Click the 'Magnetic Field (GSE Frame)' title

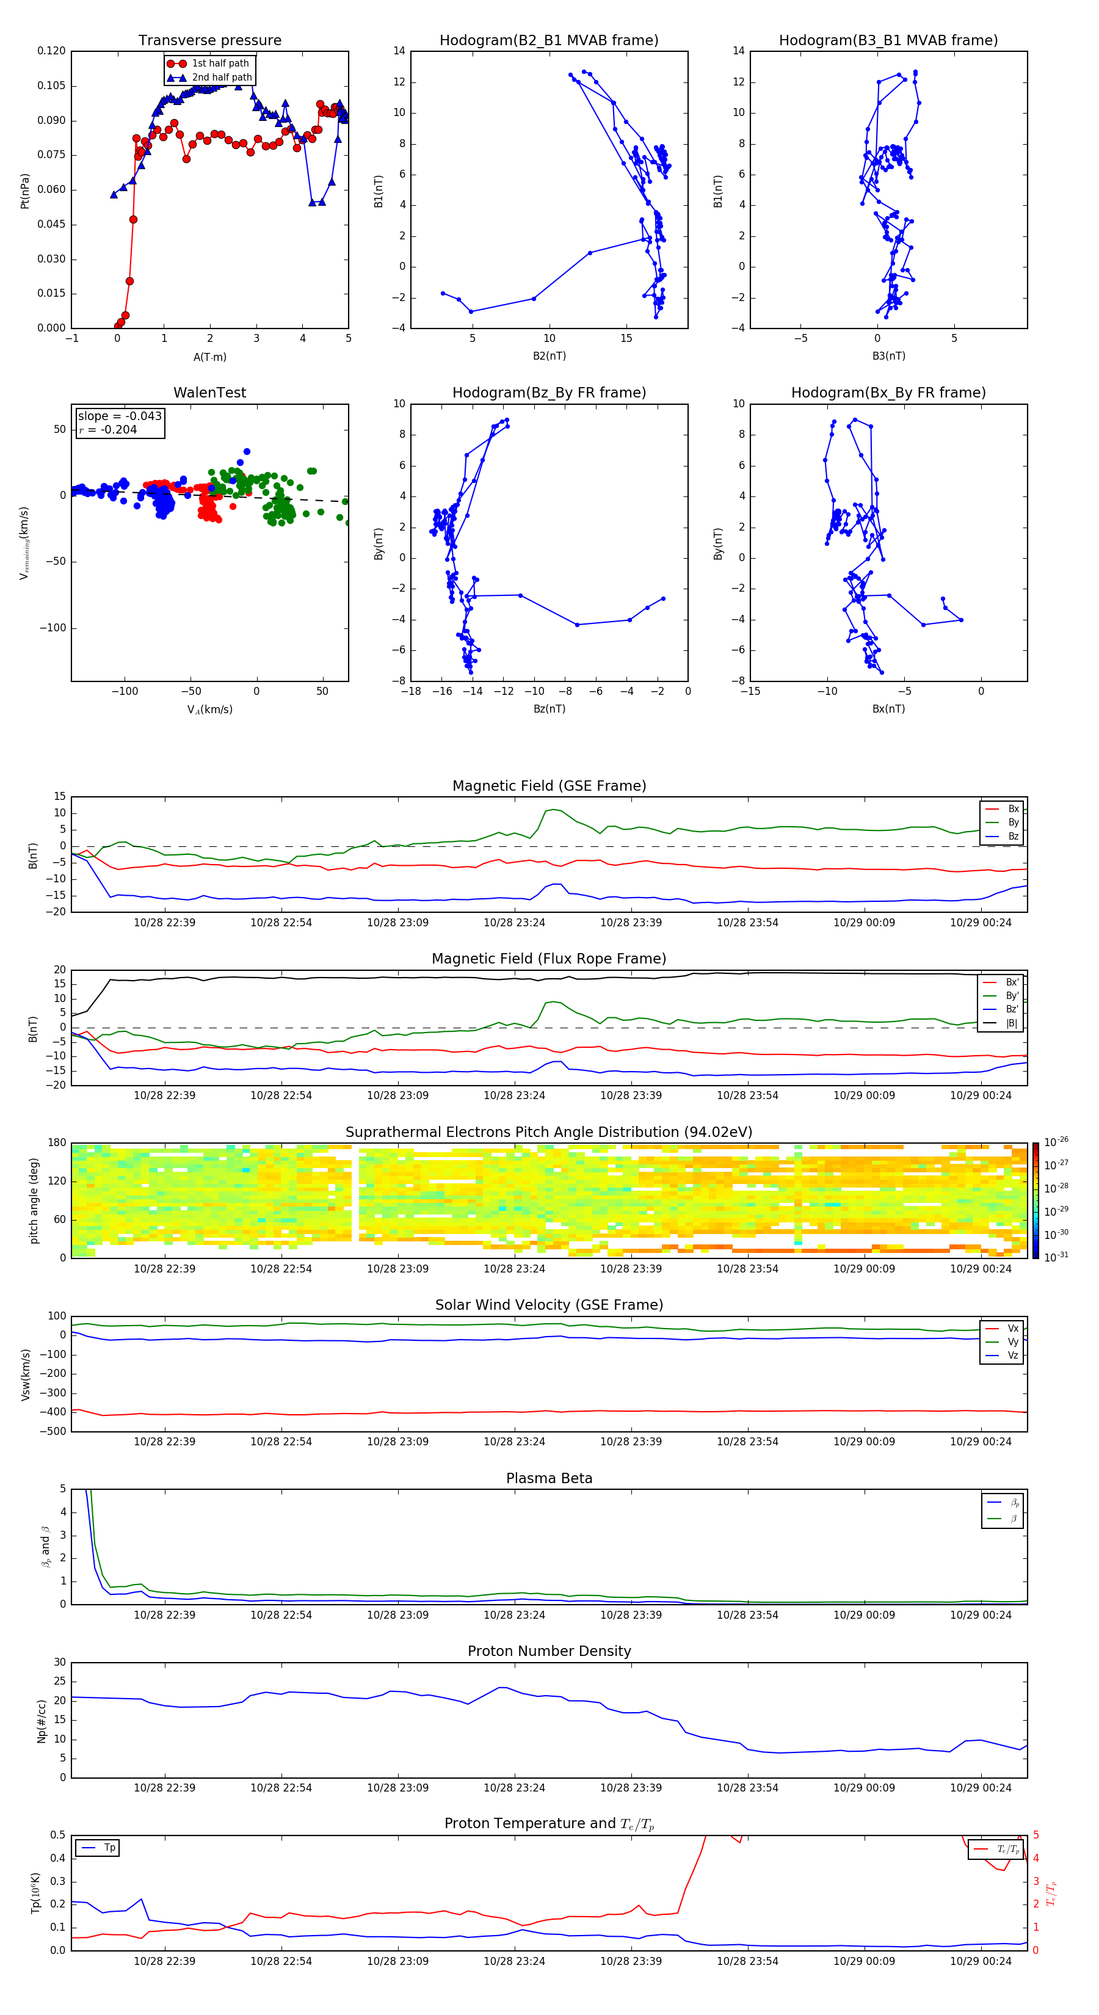click(x=549, y=786)
